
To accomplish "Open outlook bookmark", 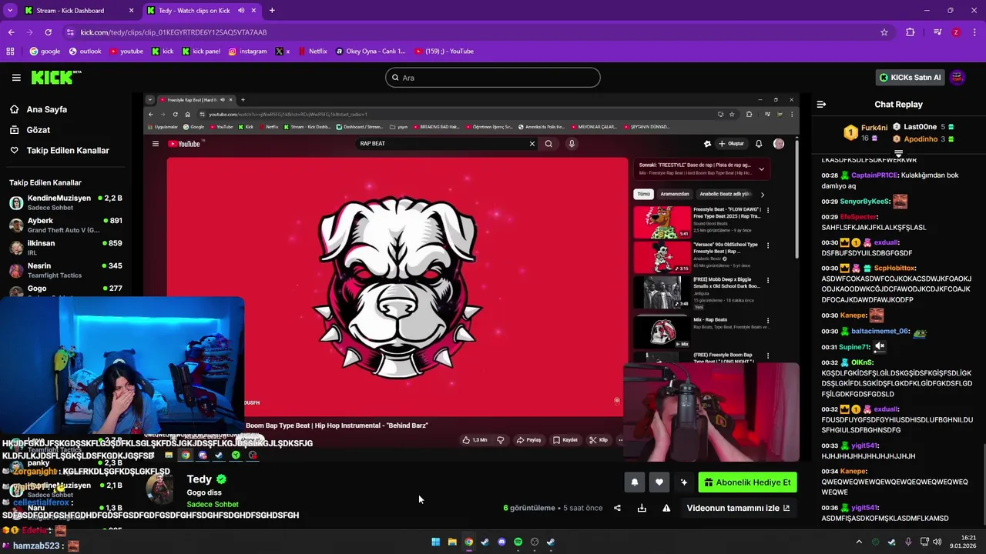I will (85, 52).
